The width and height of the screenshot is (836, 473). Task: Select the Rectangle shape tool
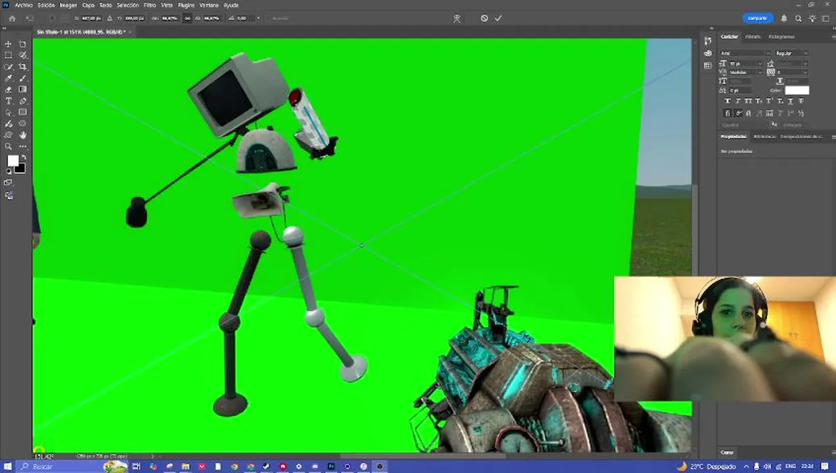[x=23, y=112]
